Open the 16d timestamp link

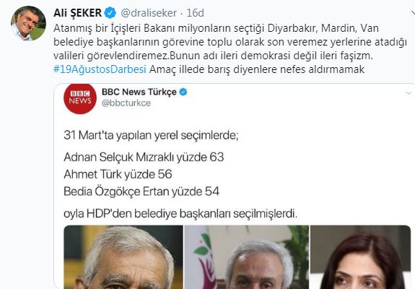tap(195, 13)
